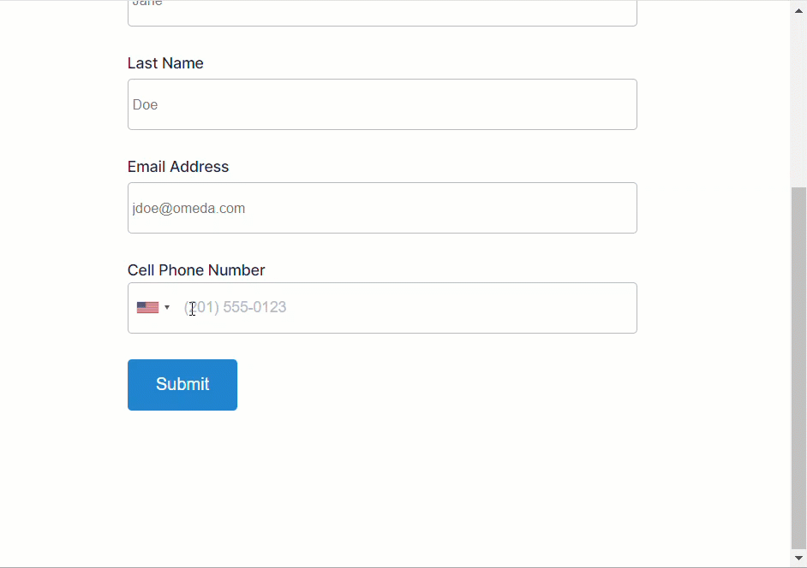Click the "Cell Phone Number" label
Screen dimensions: 807x568
[x=196, y=270]
